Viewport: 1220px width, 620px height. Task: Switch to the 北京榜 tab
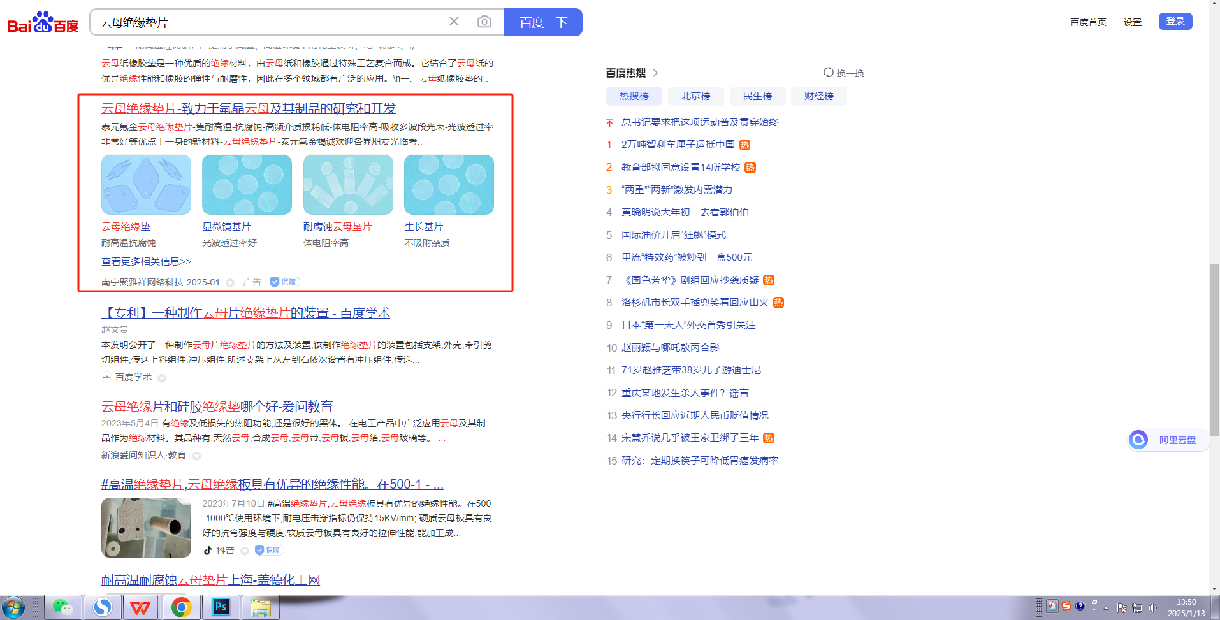[x=695, y=96]
